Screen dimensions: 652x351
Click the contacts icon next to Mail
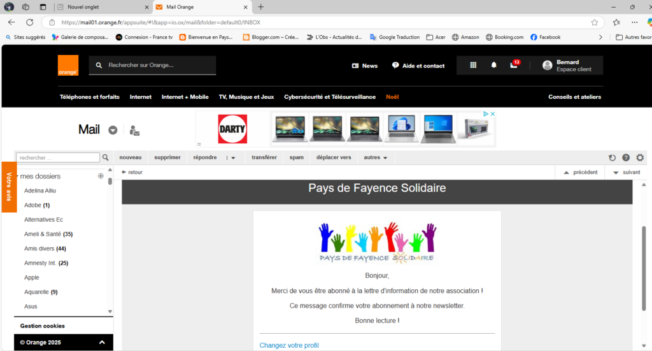click(x=134, y=130)
